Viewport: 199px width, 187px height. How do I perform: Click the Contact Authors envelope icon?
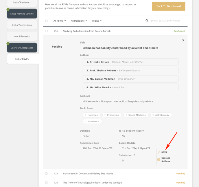[159, 160]
